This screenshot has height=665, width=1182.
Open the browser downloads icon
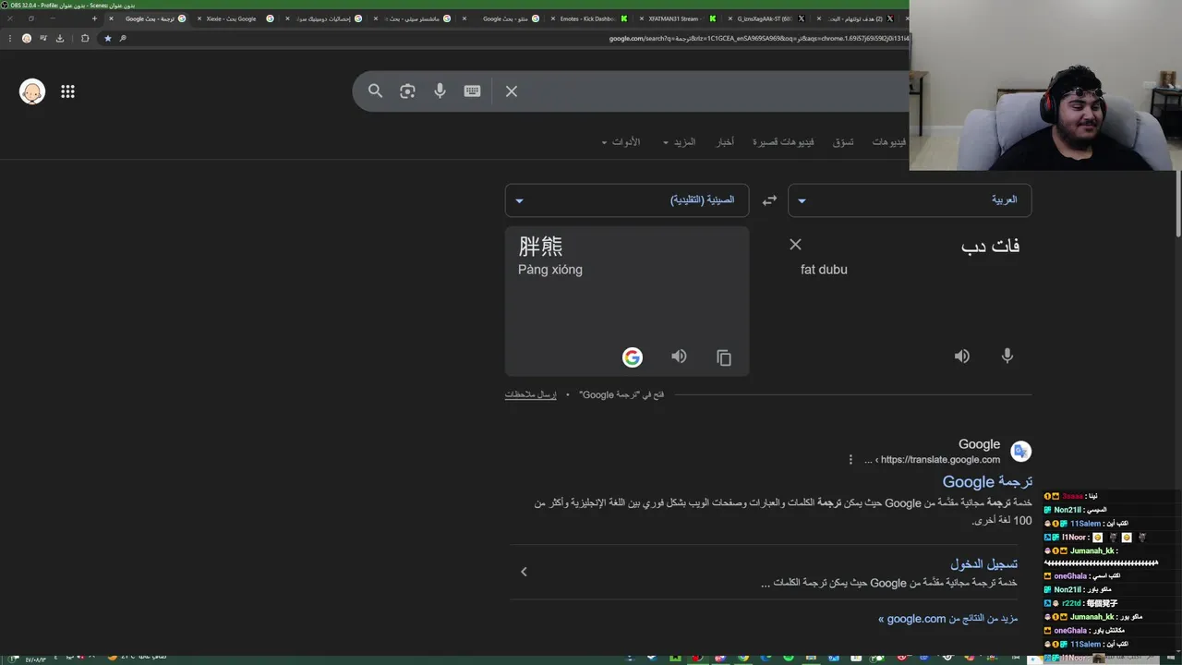[x=60, y=38]
